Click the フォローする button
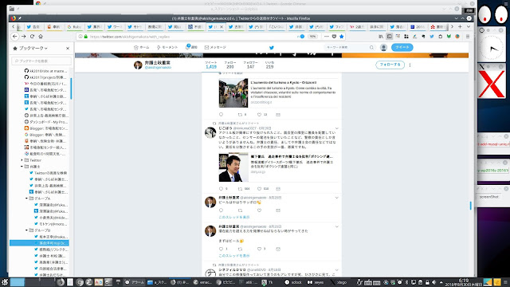This screenshot has width=510, height=287. [390, 65]
